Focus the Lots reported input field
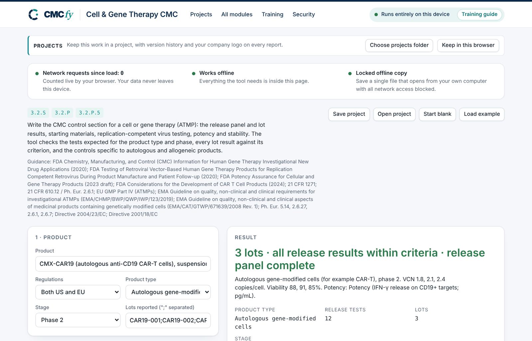 [x=168, y=320]
